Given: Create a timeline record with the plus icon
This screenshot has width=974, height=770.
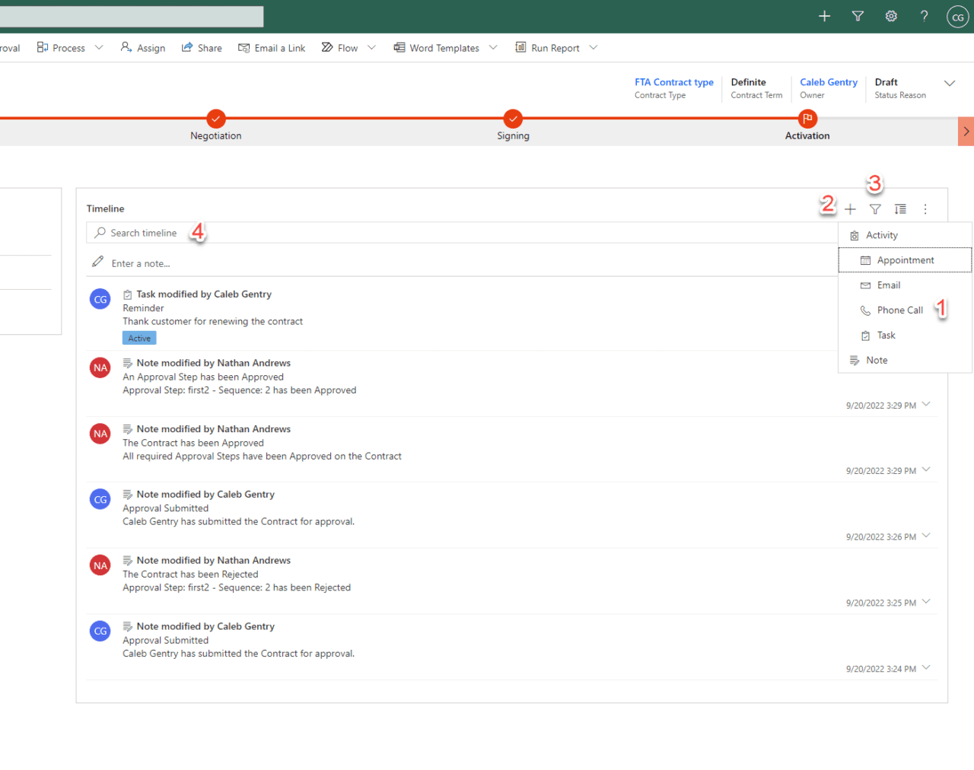Looking at the screenshot, I should tap(850, 208).
